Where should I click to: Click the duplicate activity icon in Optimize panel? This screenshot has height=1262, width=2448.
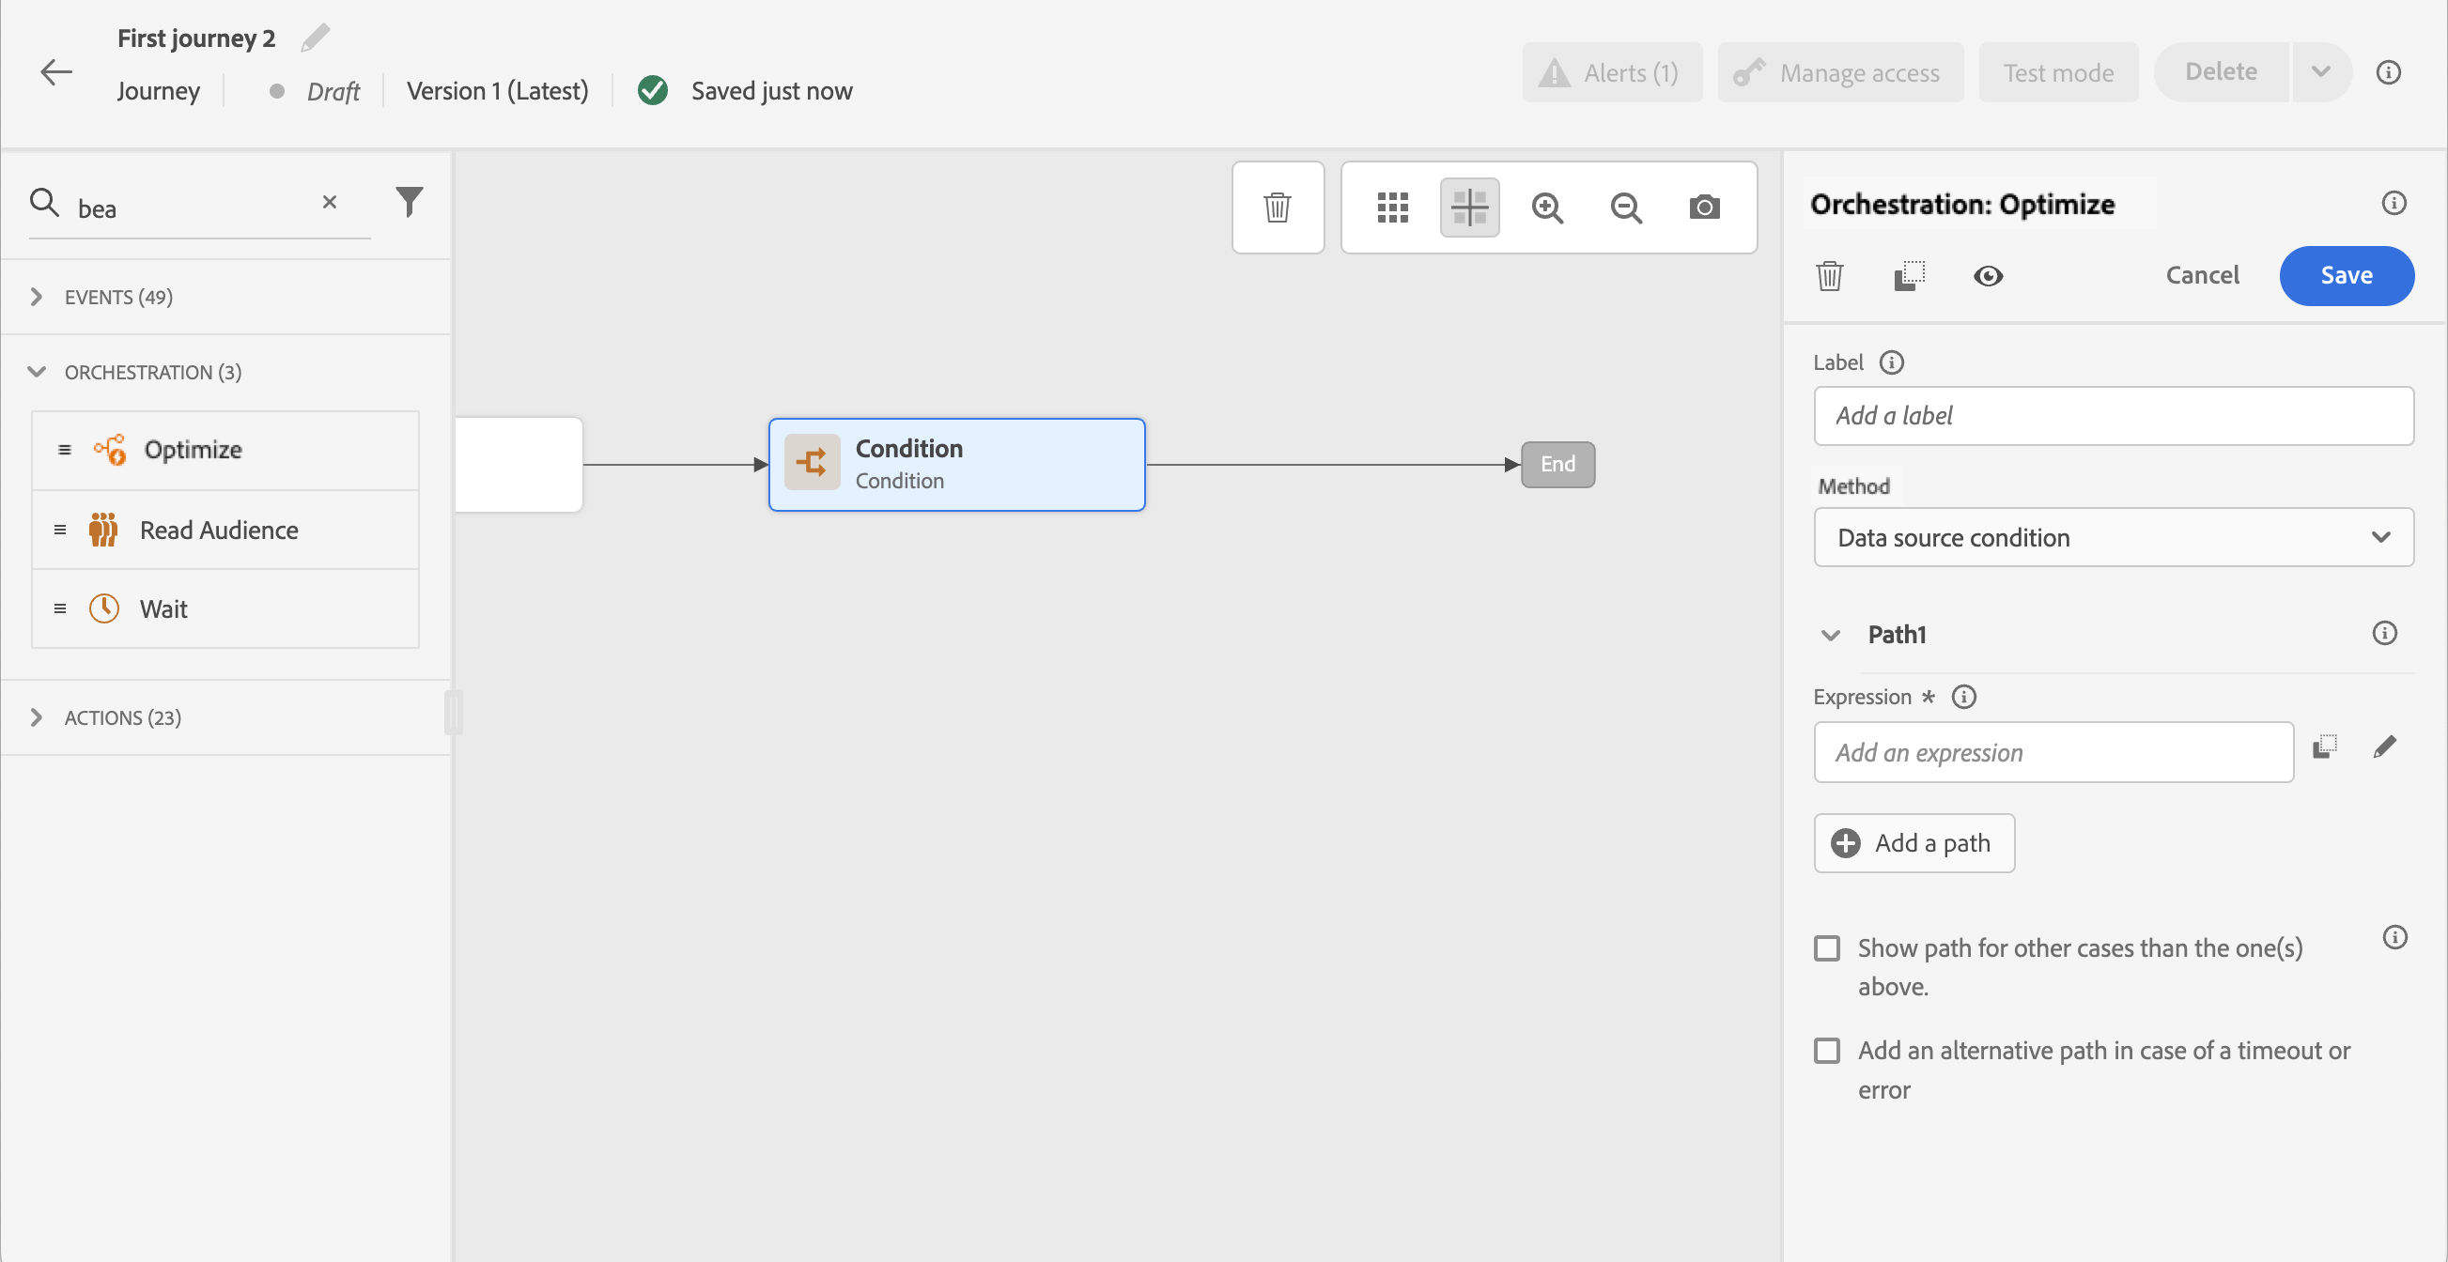1909,276
